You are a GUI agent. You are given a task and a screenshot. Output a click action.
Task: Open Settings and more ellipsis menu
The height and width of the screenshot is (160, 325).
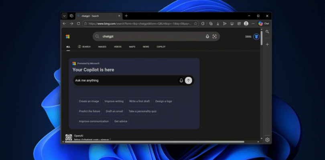(253, 24)
